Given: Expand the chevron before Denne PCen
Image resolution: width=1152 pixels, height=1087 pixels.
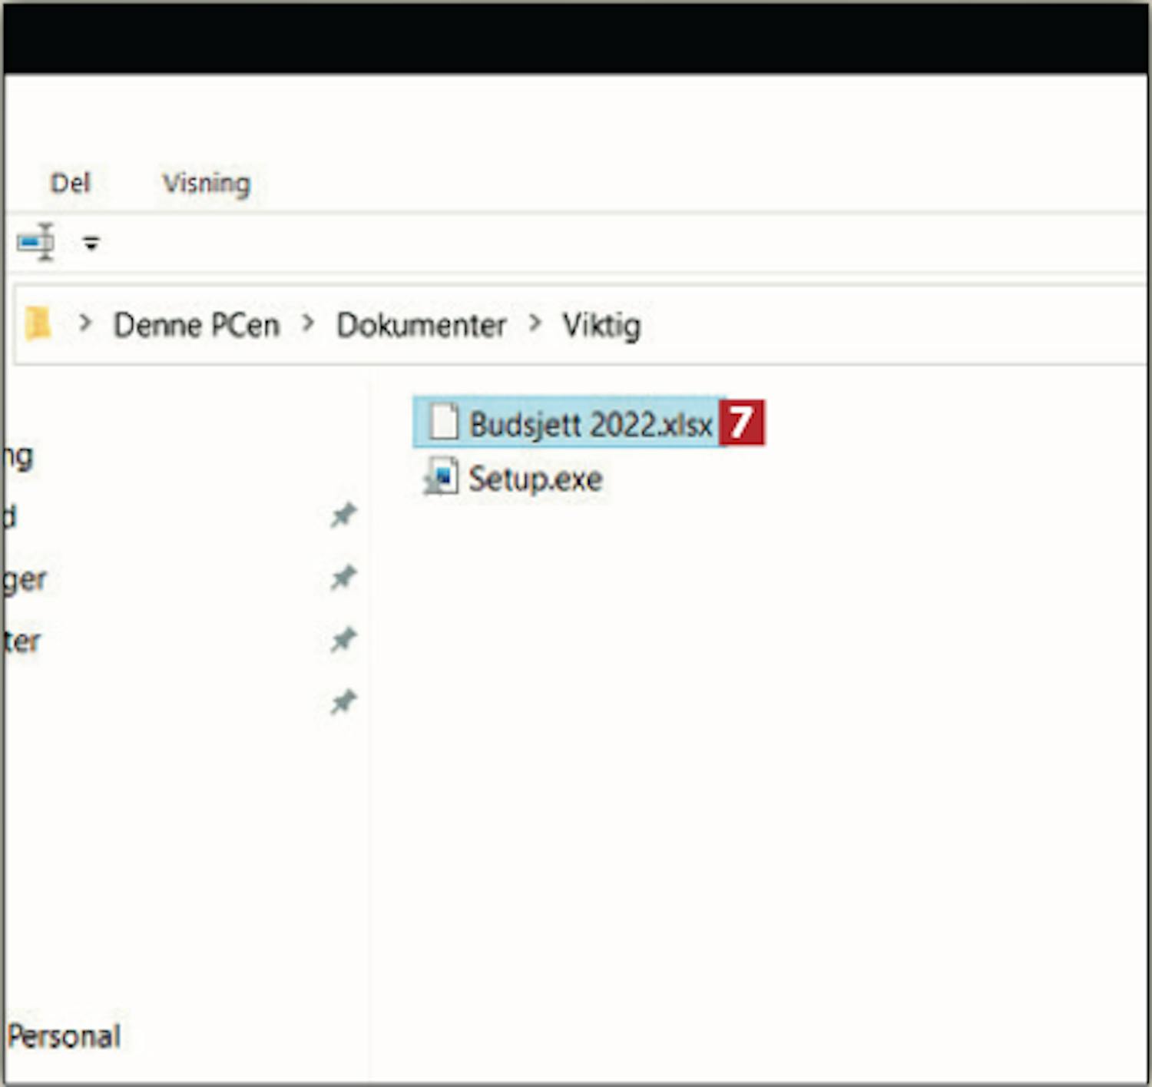Looking at the screenshot, I should [84, 324].
